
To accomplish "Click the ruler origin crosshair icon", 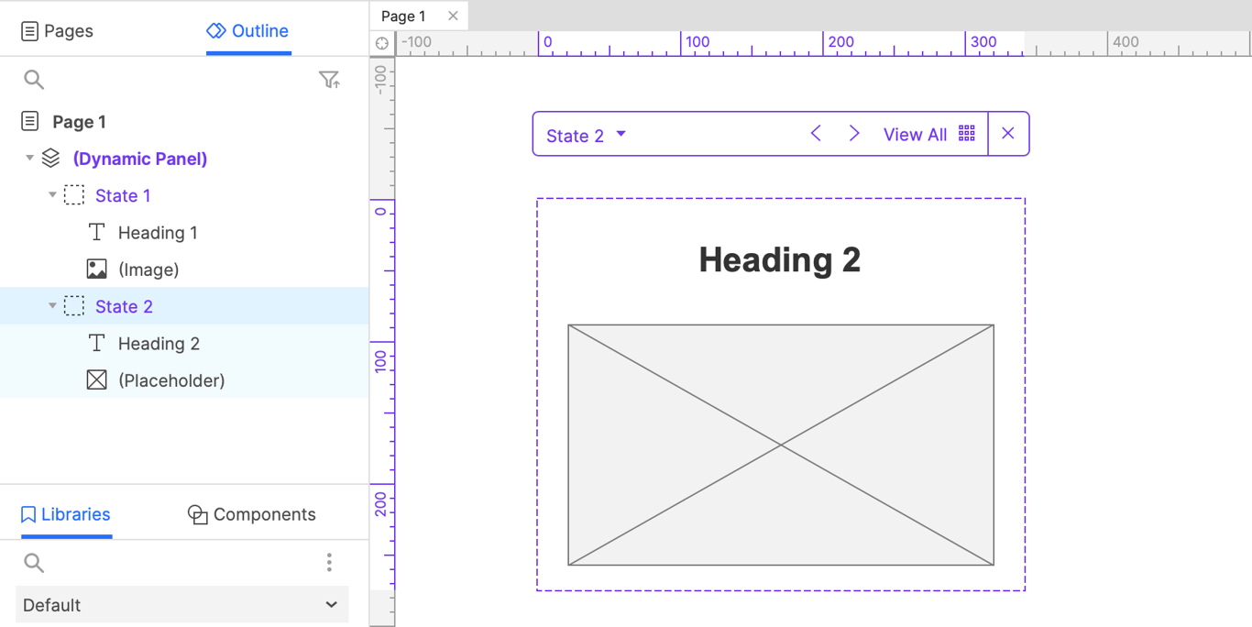I will 382,43.
